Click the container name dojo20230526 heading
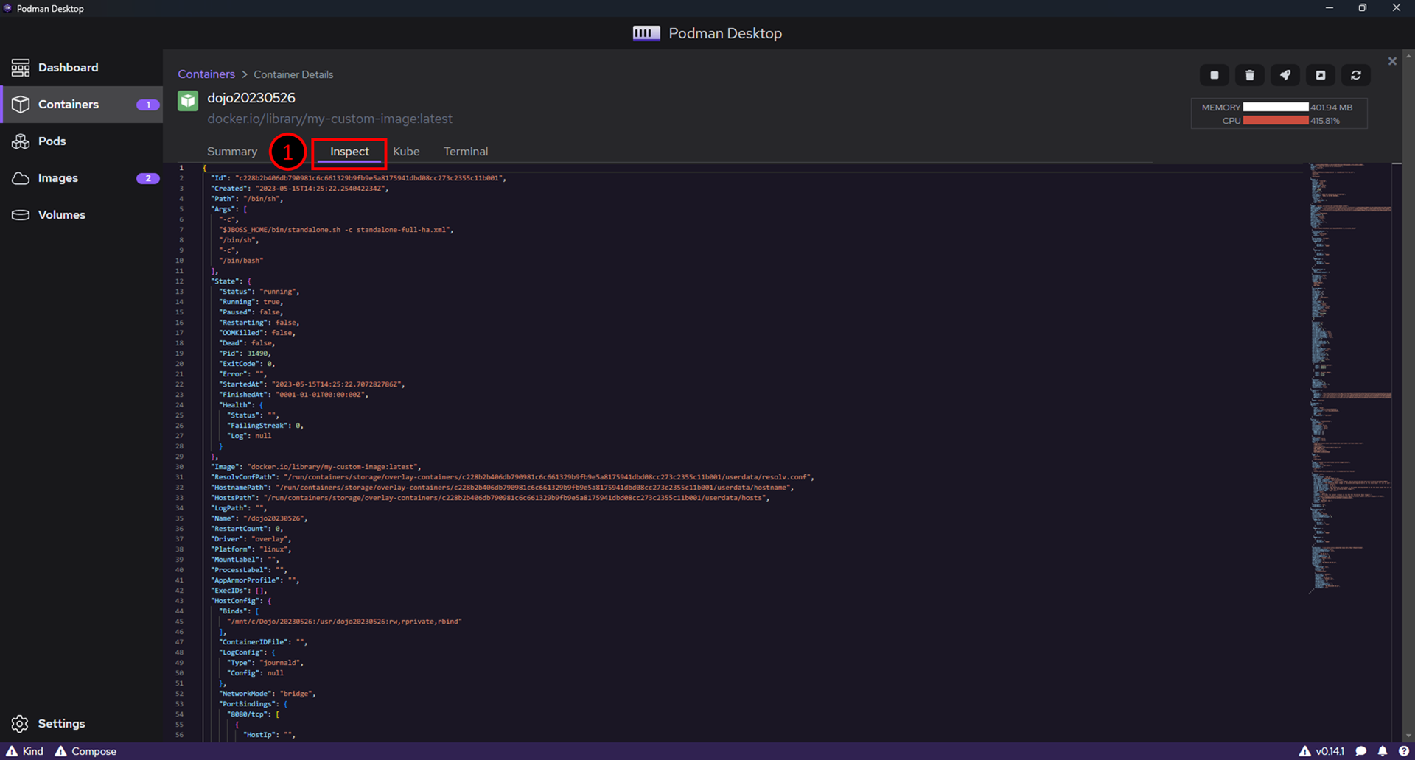The image size is (1415, 760). 251,98
